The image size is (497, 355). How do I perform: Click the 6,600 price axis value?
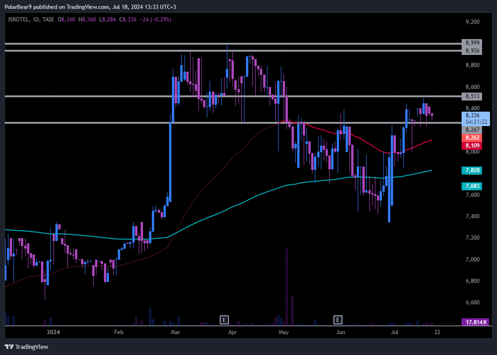point(472,302)
